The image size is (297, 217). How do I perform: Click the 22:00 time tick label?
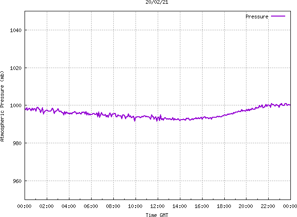[x=268, y=206]
